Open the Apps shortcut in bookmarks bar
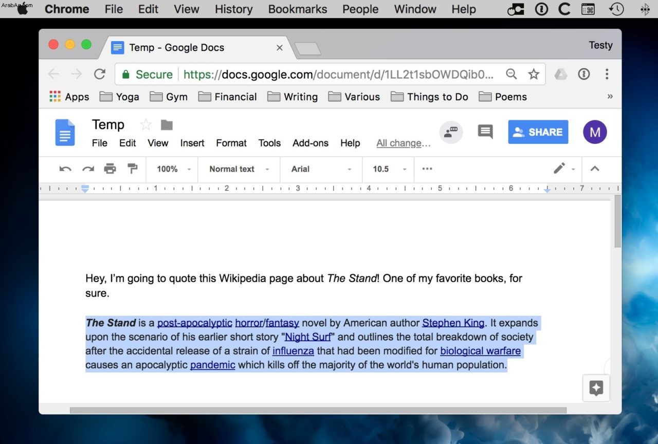The width and height of the screenshot is (658, 444). 69,97
